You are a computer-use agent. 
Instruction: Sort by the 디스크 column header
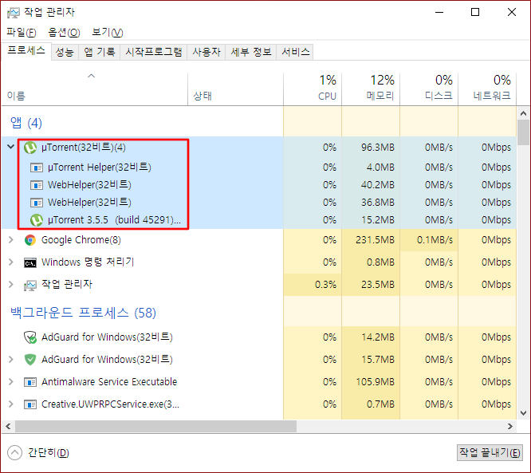[x=429, y=89]
